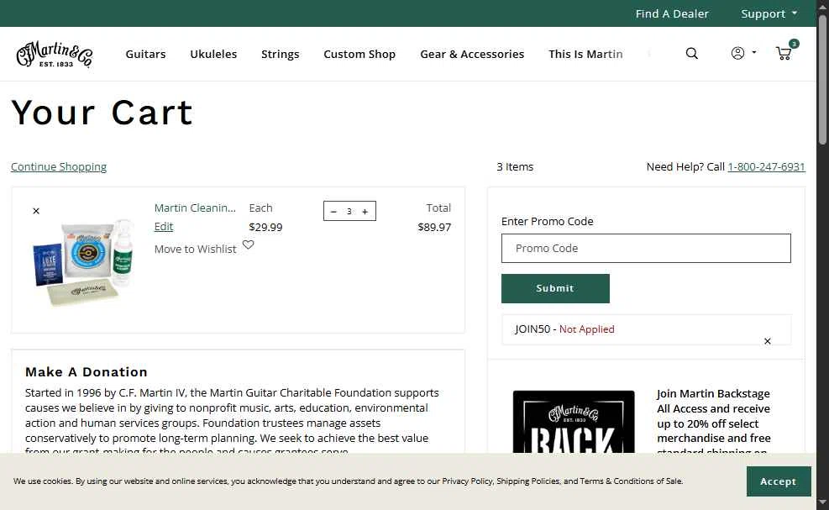
Task: Open the user account icon menu
Action: pos(737,53)
